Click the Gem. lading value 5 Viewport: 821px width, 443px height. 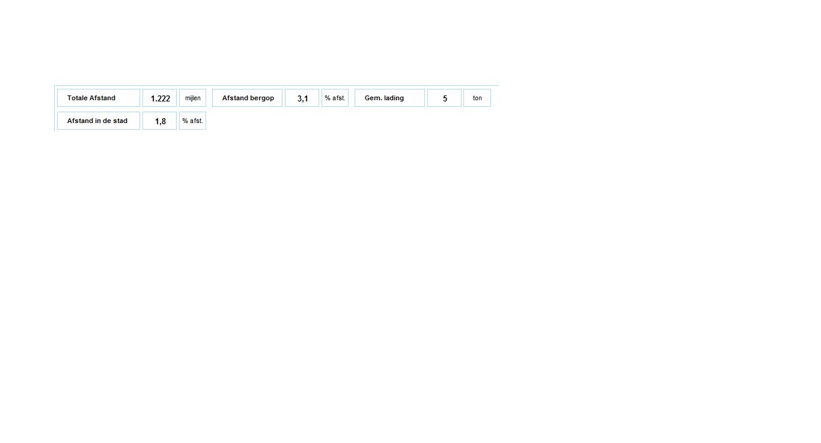[x=444, y=98]
